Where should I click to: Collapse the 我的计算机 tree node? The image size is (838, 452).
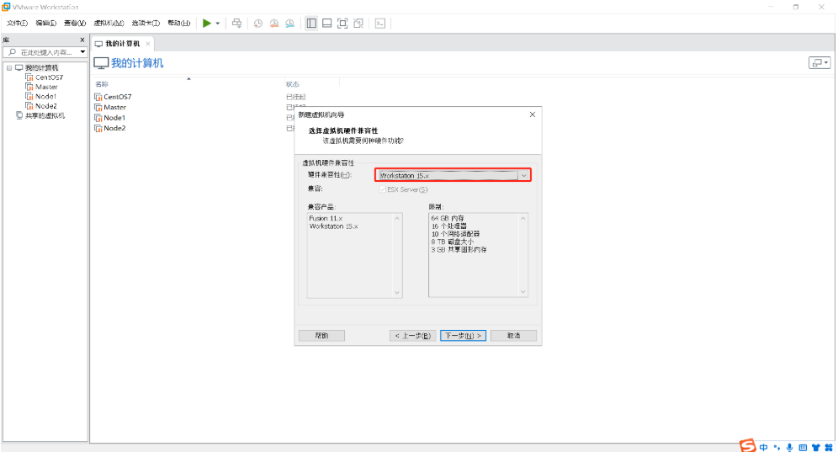click(x=9, y=68)
